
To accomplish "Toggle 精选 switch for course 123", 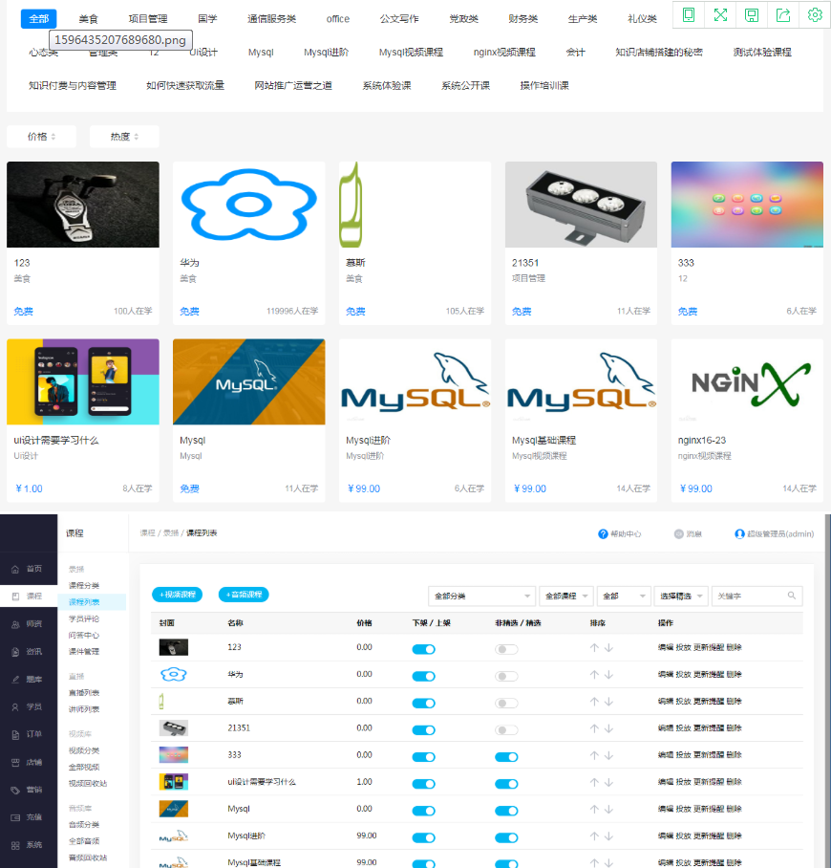I will [x=506, y=649].
